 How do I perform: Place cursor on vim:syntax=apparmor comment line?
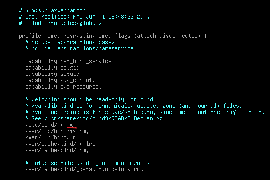click(52, 10)
